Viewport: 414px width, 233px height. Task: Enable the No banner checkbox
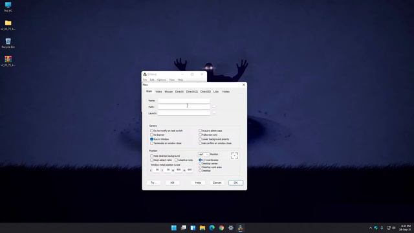point(151,135)
